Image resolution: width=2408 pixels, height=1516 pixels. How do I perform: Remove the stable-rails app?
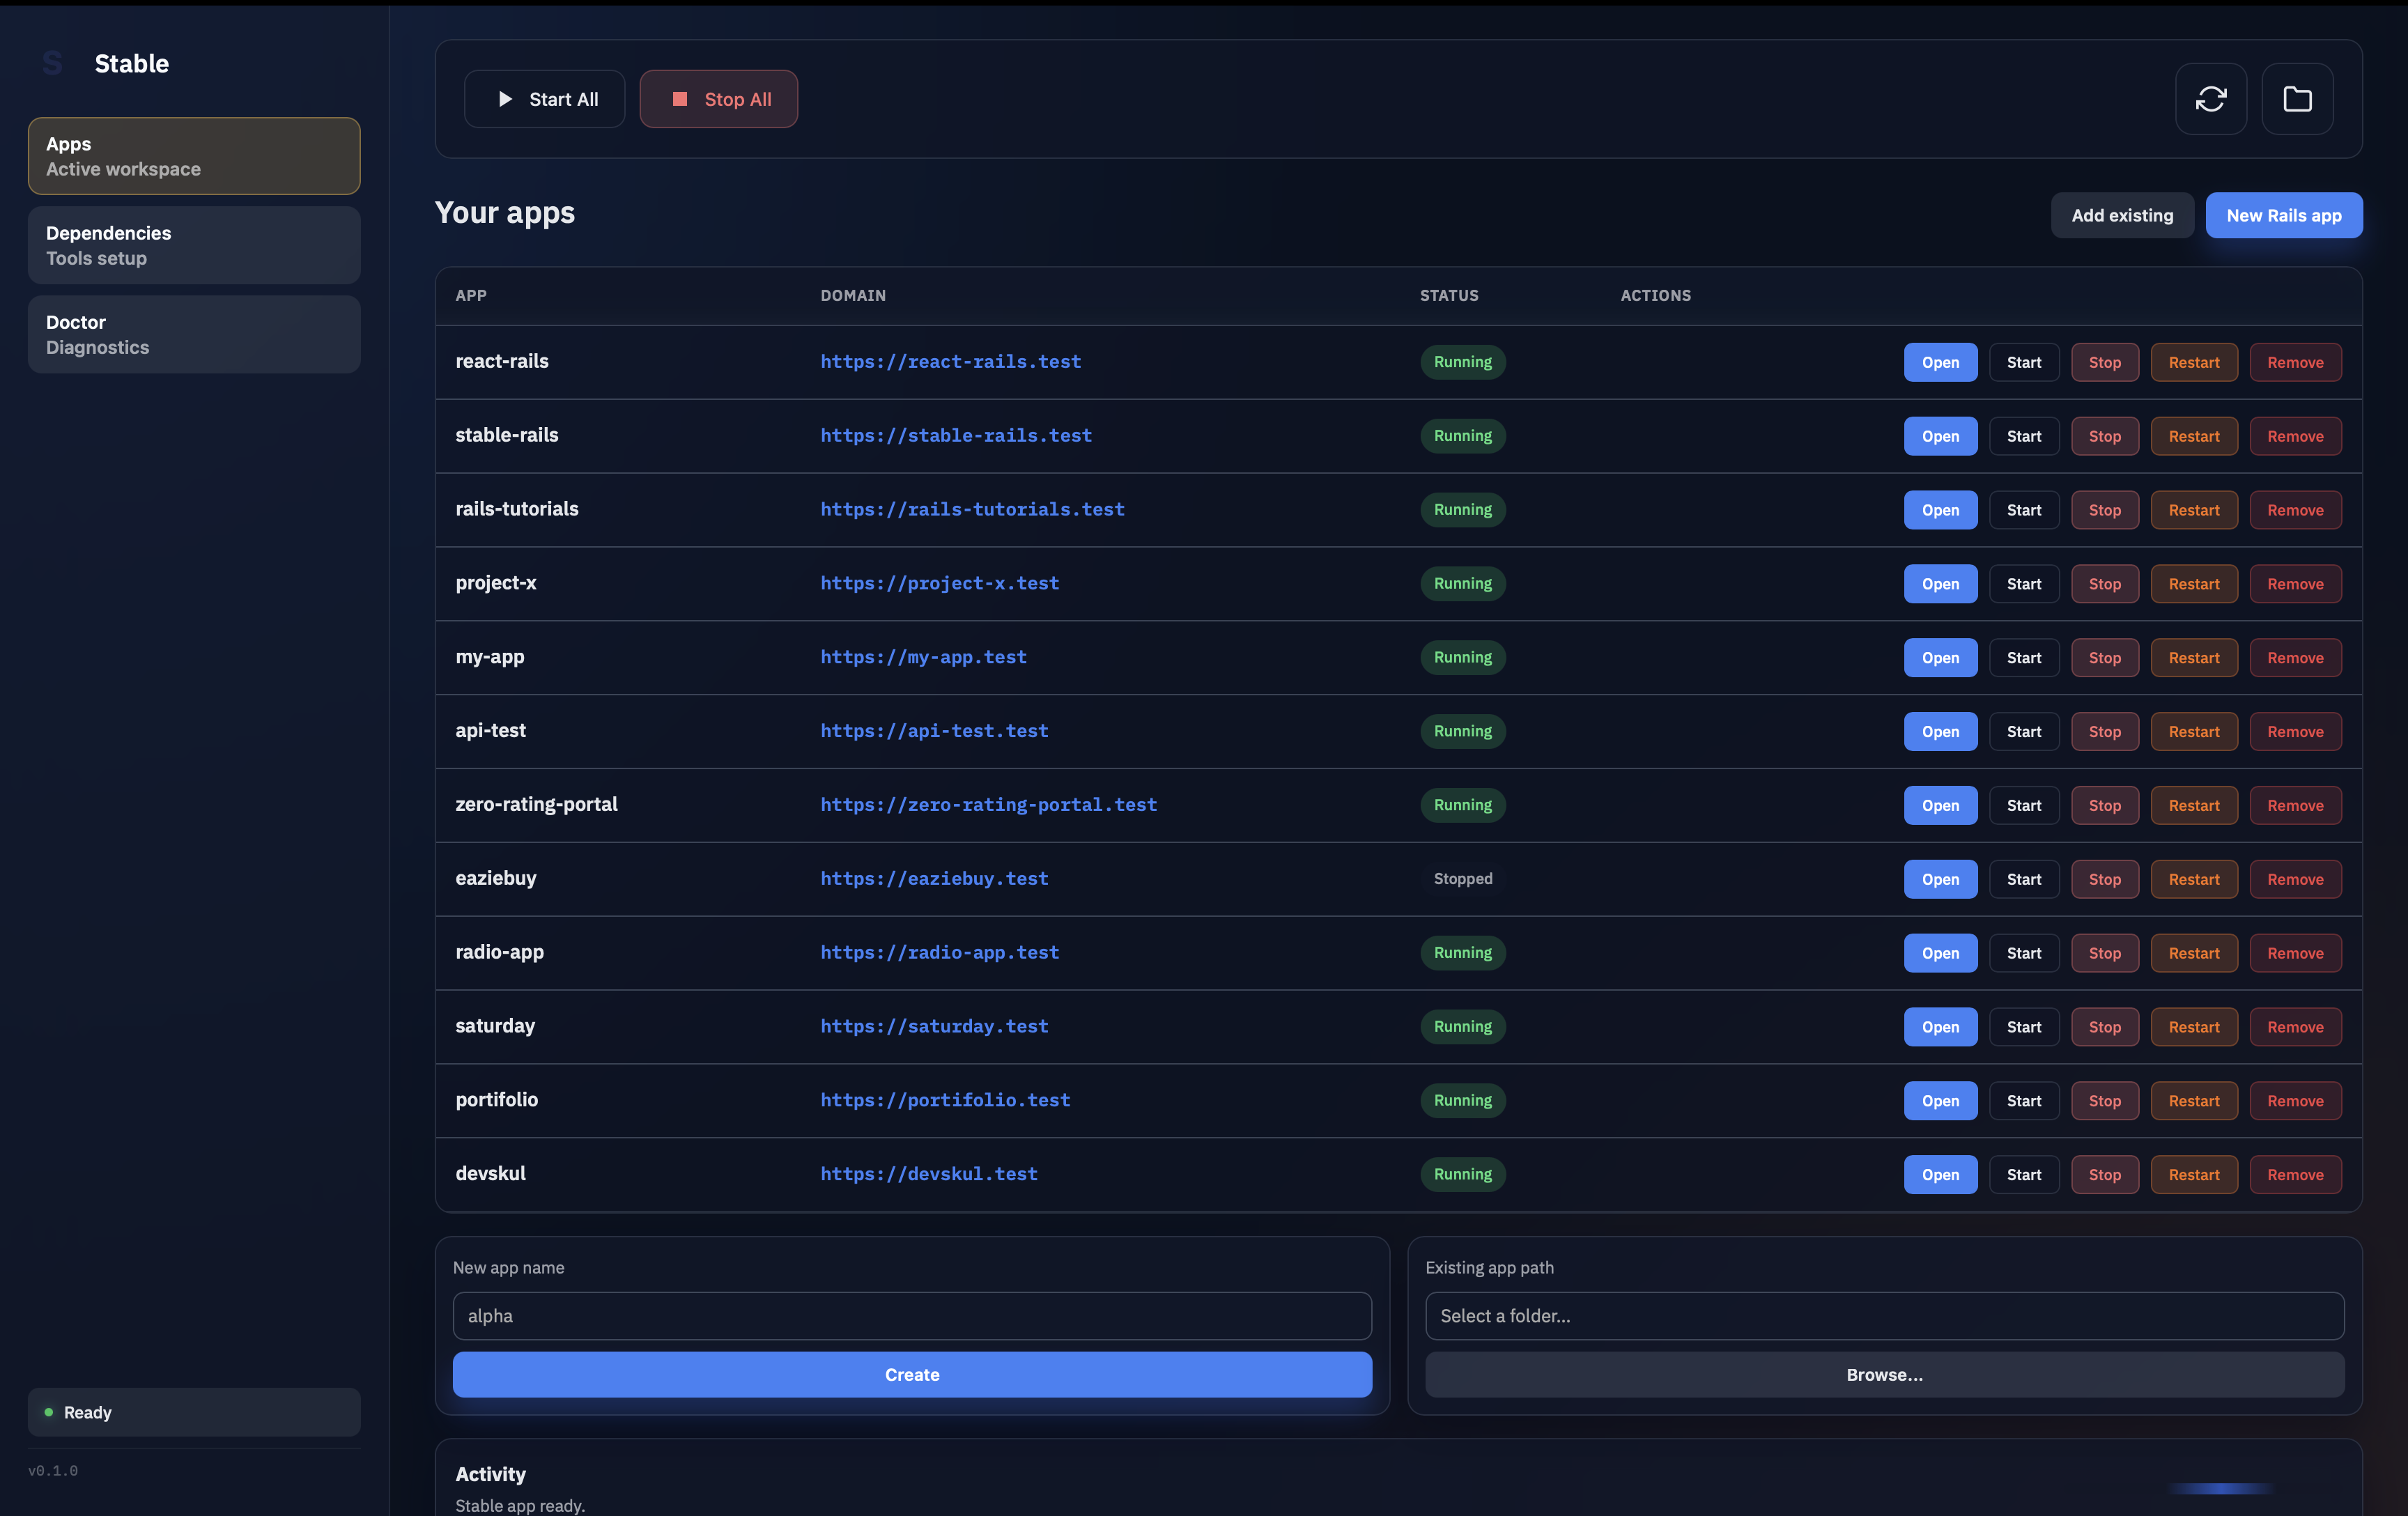[x=2295, y=436]
